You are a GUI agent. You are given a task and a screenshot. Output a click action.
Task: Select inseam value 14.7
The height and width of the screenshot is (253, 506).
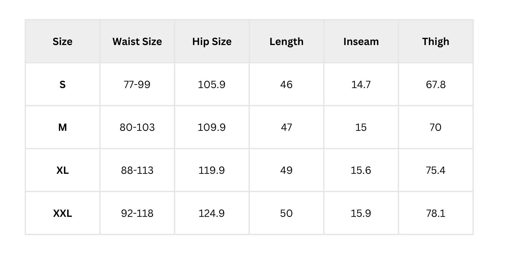click(361, 85)
